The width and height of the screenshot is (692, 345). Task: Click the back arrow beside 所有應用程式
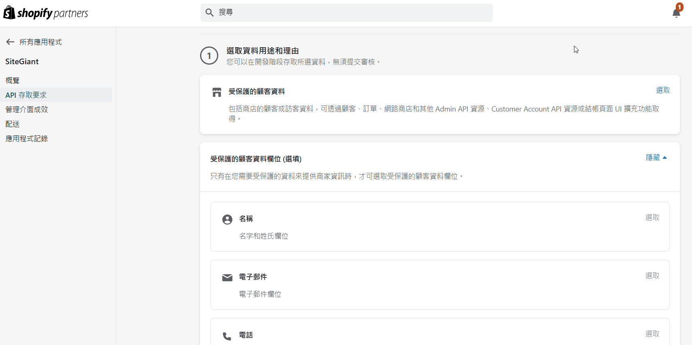pos(11,42)
